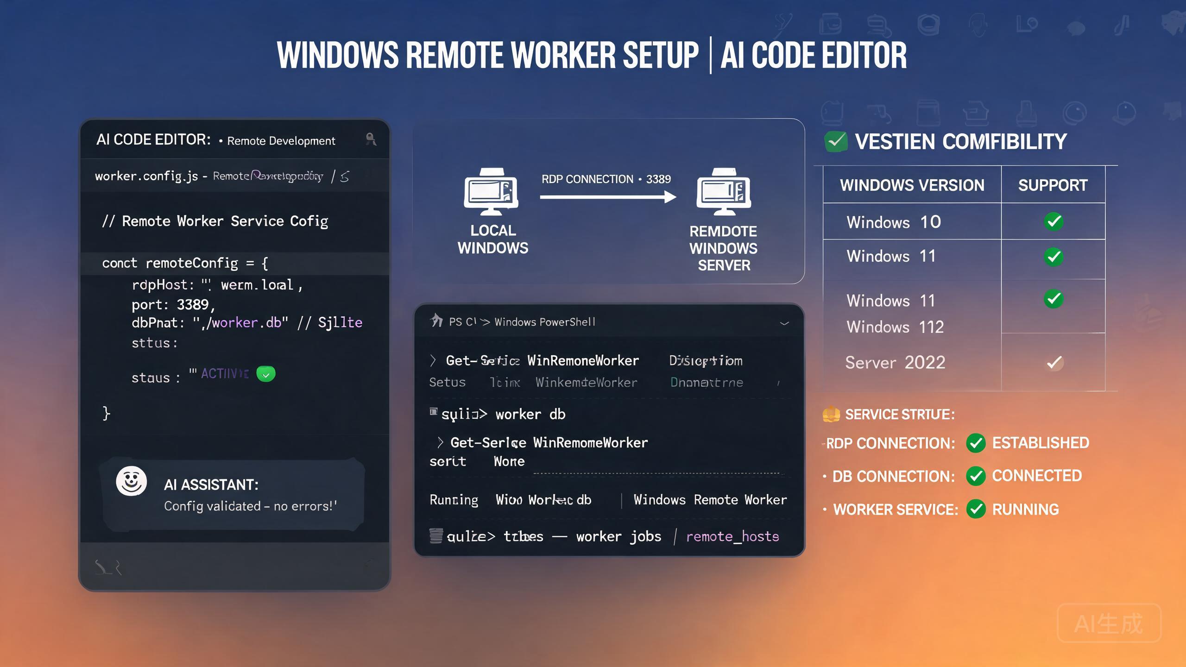This screenshot has width=1186, height=667.
Task: Click the Remote Windows Server computer icon
Action: coord(724,191)
